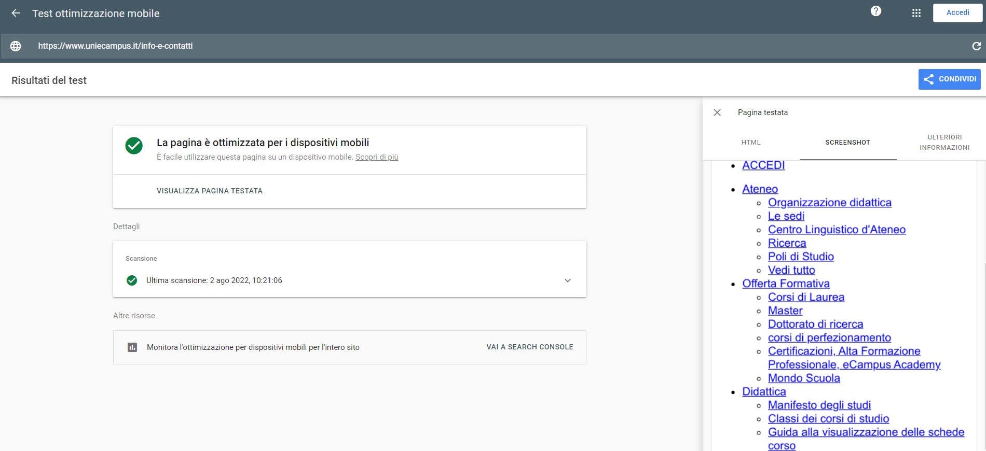Image resolution: width=986 pixels, height=451 pixels.
Task: Click the reload test icon
Action: click(976, 46)
